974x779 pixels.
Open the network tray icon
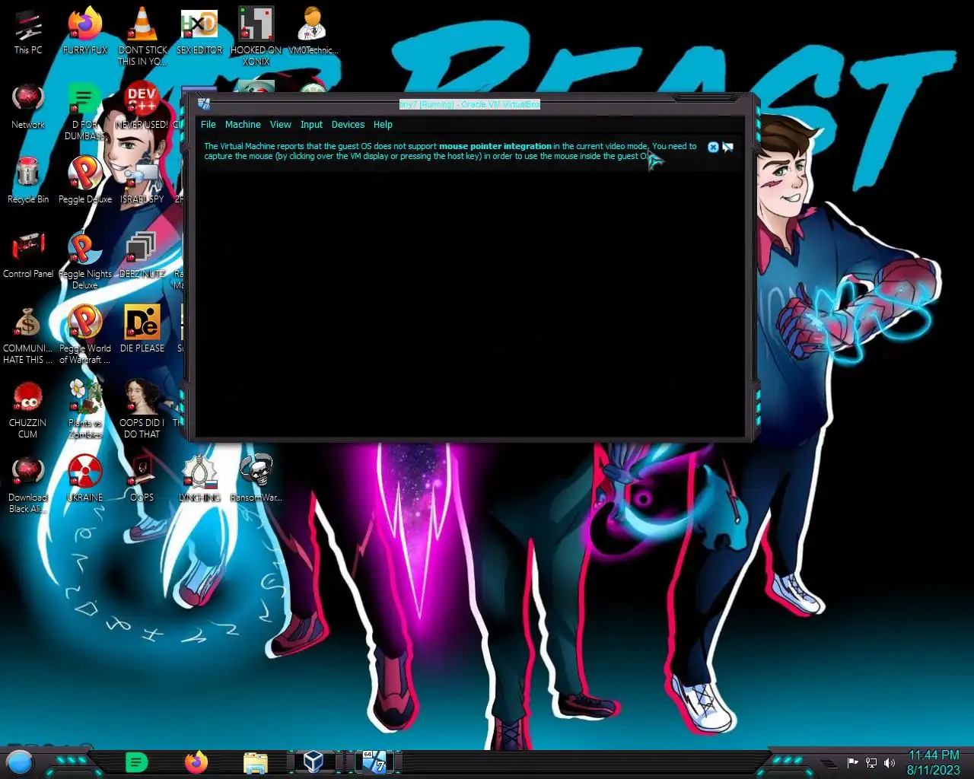click(x=871, y=763)
